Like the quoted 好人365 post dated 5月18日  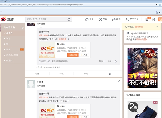(116, 61)
